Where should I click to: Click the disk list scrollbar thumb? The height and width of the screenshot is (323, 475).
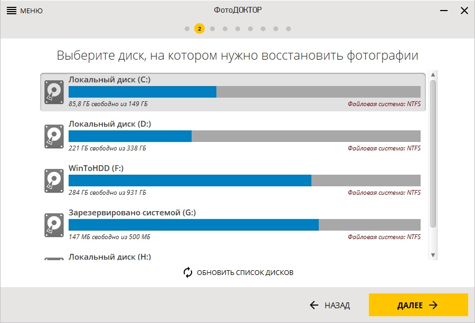[x=433, y=153]
